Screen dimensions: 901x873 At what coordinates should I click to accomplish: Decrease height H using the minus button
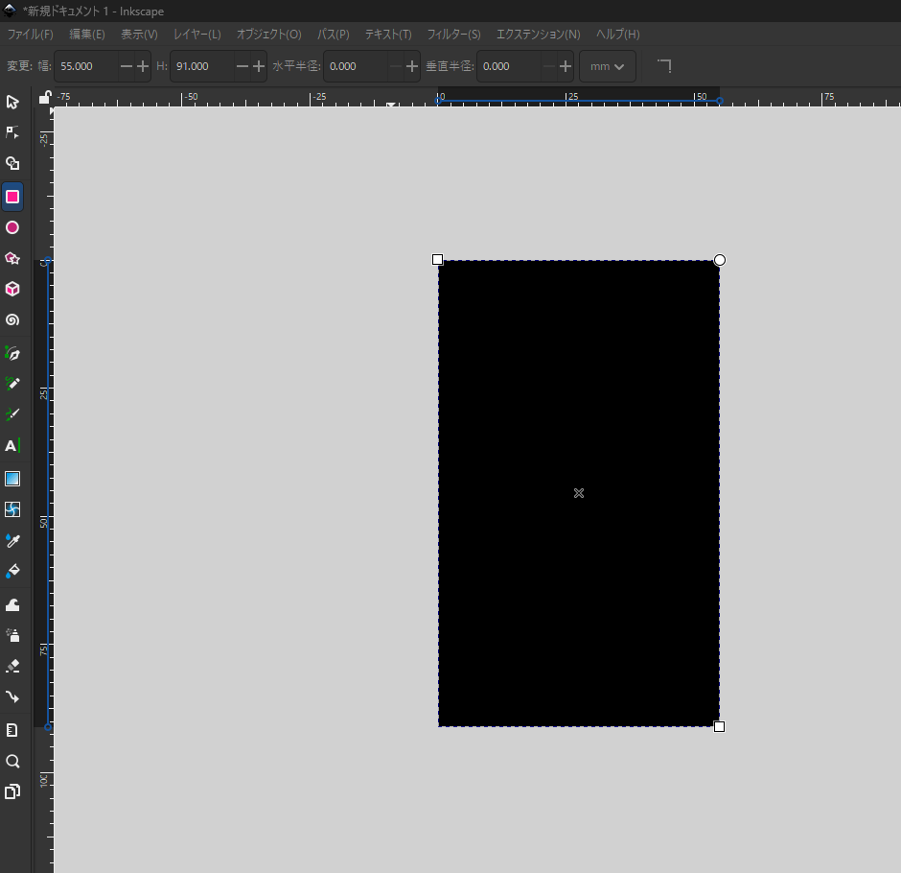tap(242, 66)
